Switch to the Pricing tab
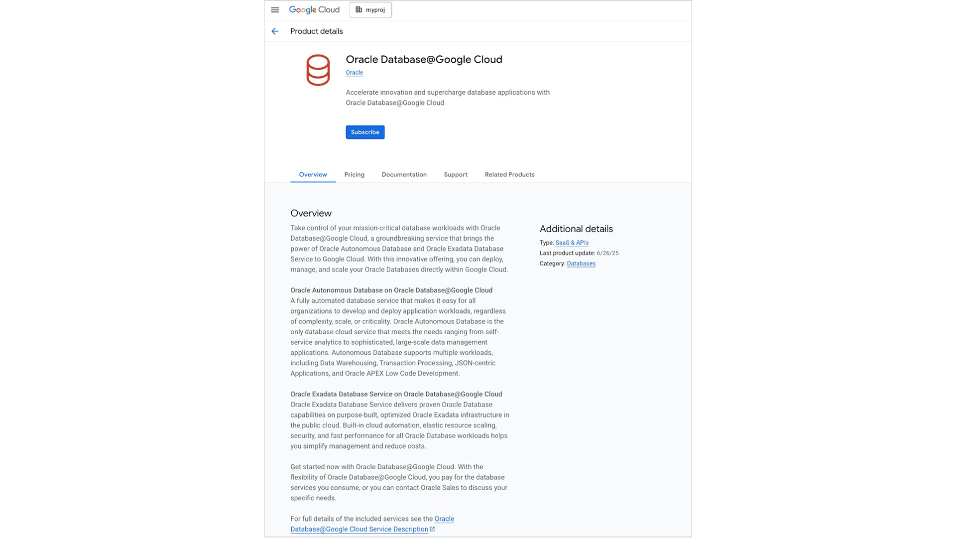The height and width of the screenshot is (538, 956). pyautogui.click(x=354, y=174)
